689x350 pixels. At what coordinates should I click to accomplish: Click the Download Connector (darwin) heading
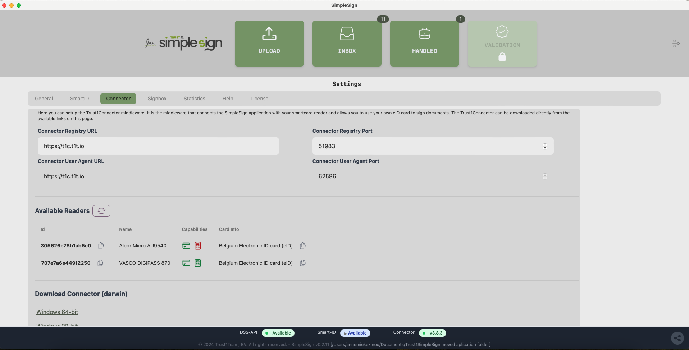(81, 294)
